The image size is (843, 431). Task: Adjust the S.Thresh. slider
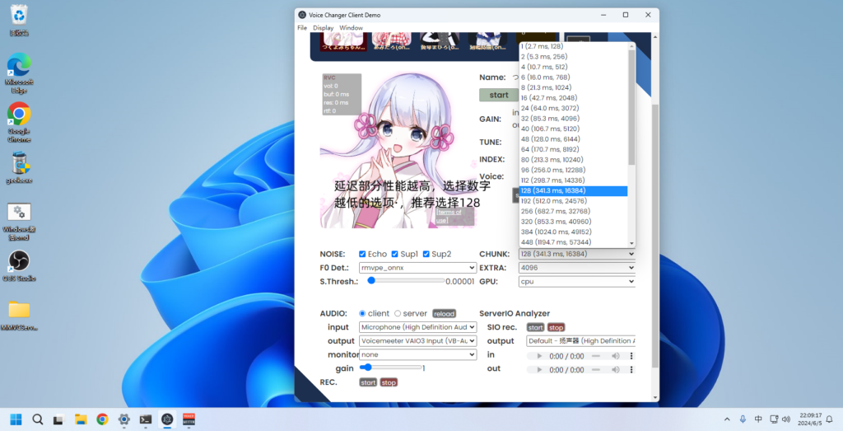click(x=406, y=281)
